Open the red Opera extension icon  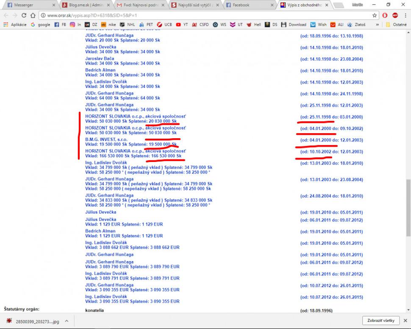tap(385, 16)
